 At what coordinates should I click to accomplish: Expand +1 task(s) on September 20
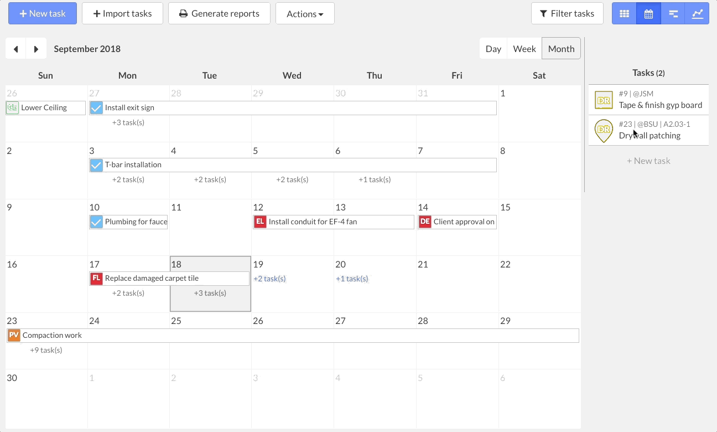pyautogui.click(x=352, y=279)
